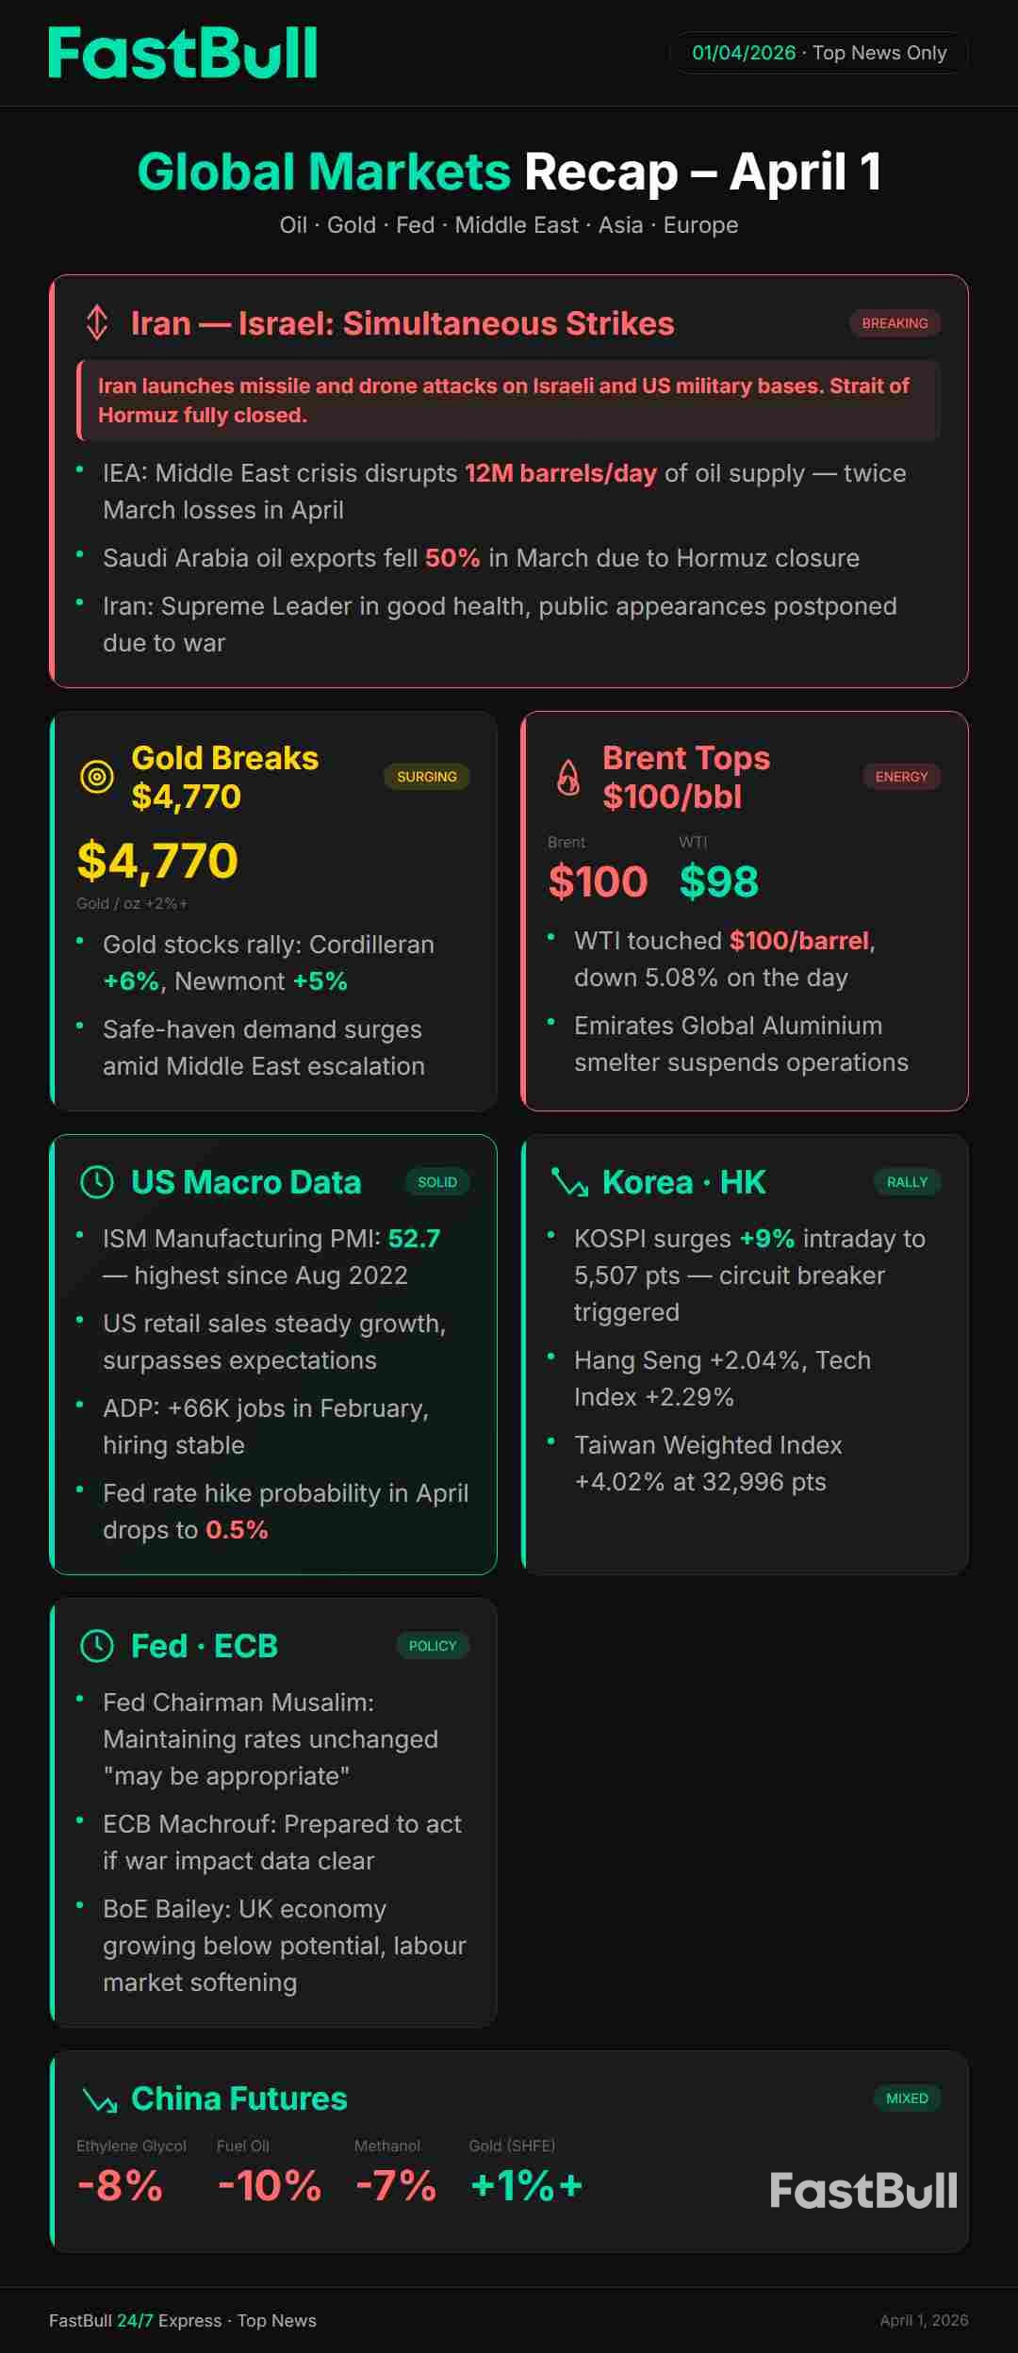Click the FastBull 24/7 Express footer text
This screenshot has height=2353, width=1018.
tap(183, 2321)
